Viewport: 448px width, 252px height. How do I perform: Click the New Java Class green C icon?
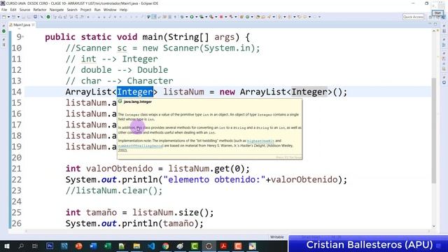pos(247,17)
